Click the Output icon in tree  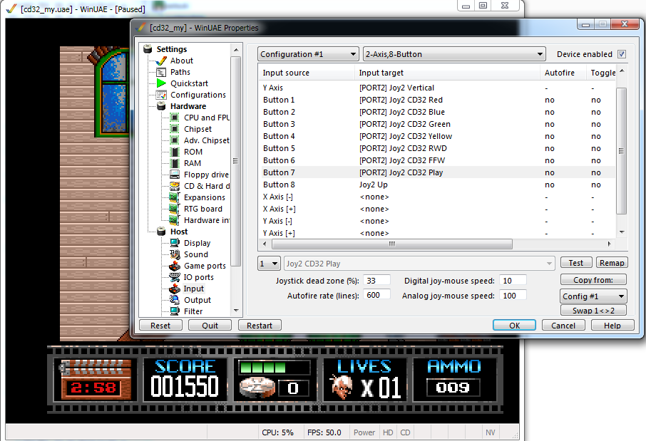tap(175, 300)
